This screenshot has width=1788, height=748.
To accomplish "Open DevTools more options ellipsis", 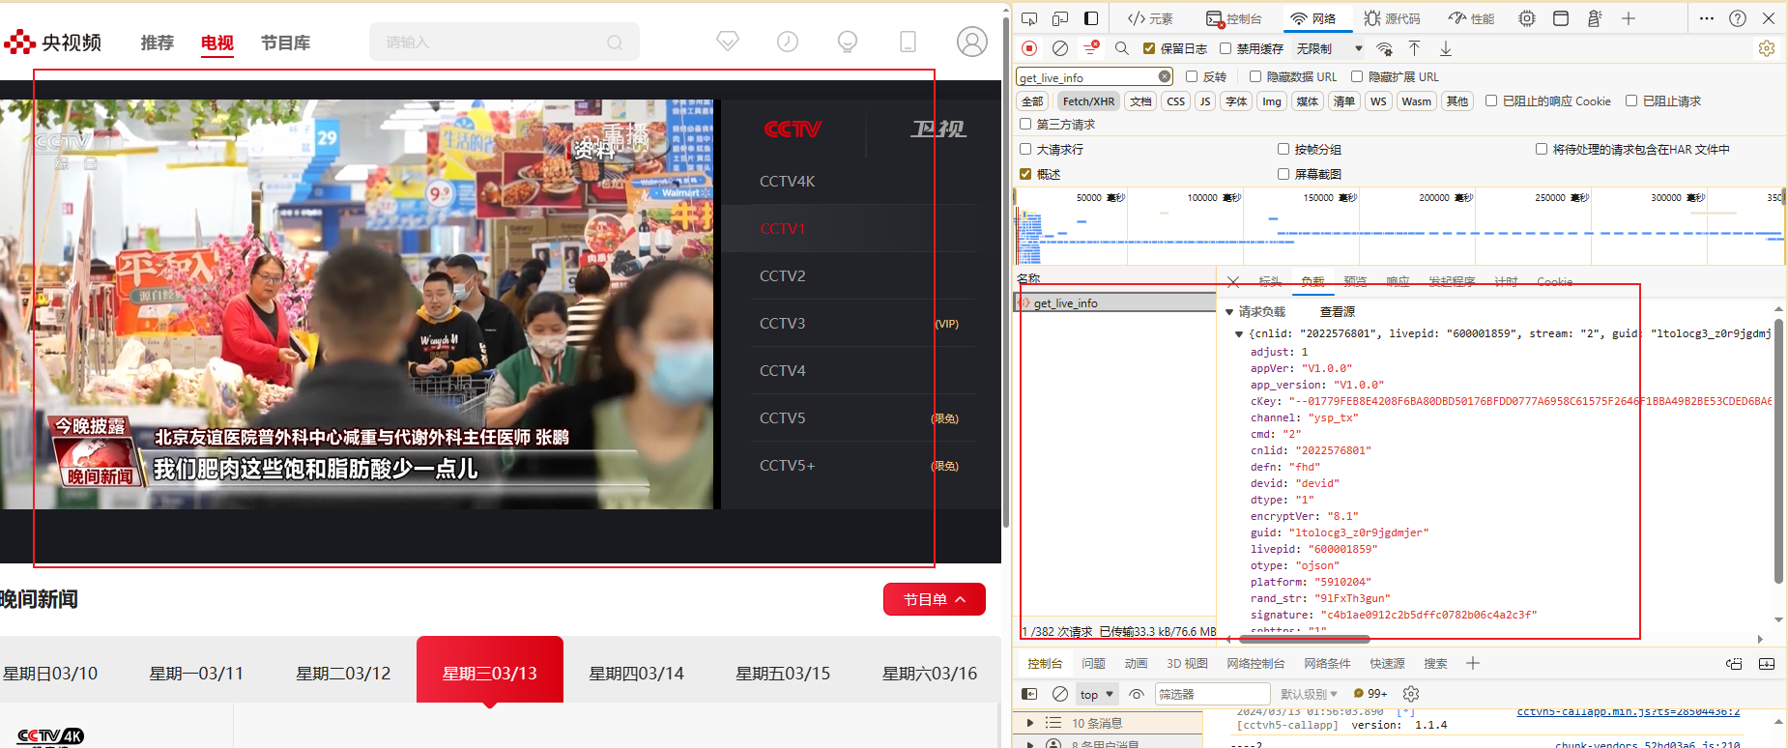I will [x=1707, y=18].
